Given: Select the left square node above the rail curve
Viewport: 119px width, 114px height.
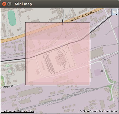Looking at the screenshot, I should click(55, 37).
